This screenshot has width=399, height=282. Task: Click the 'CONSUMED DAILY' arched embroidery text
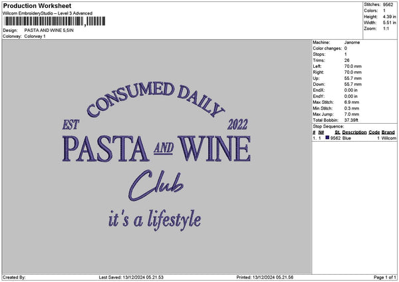(x=156, y=100)
